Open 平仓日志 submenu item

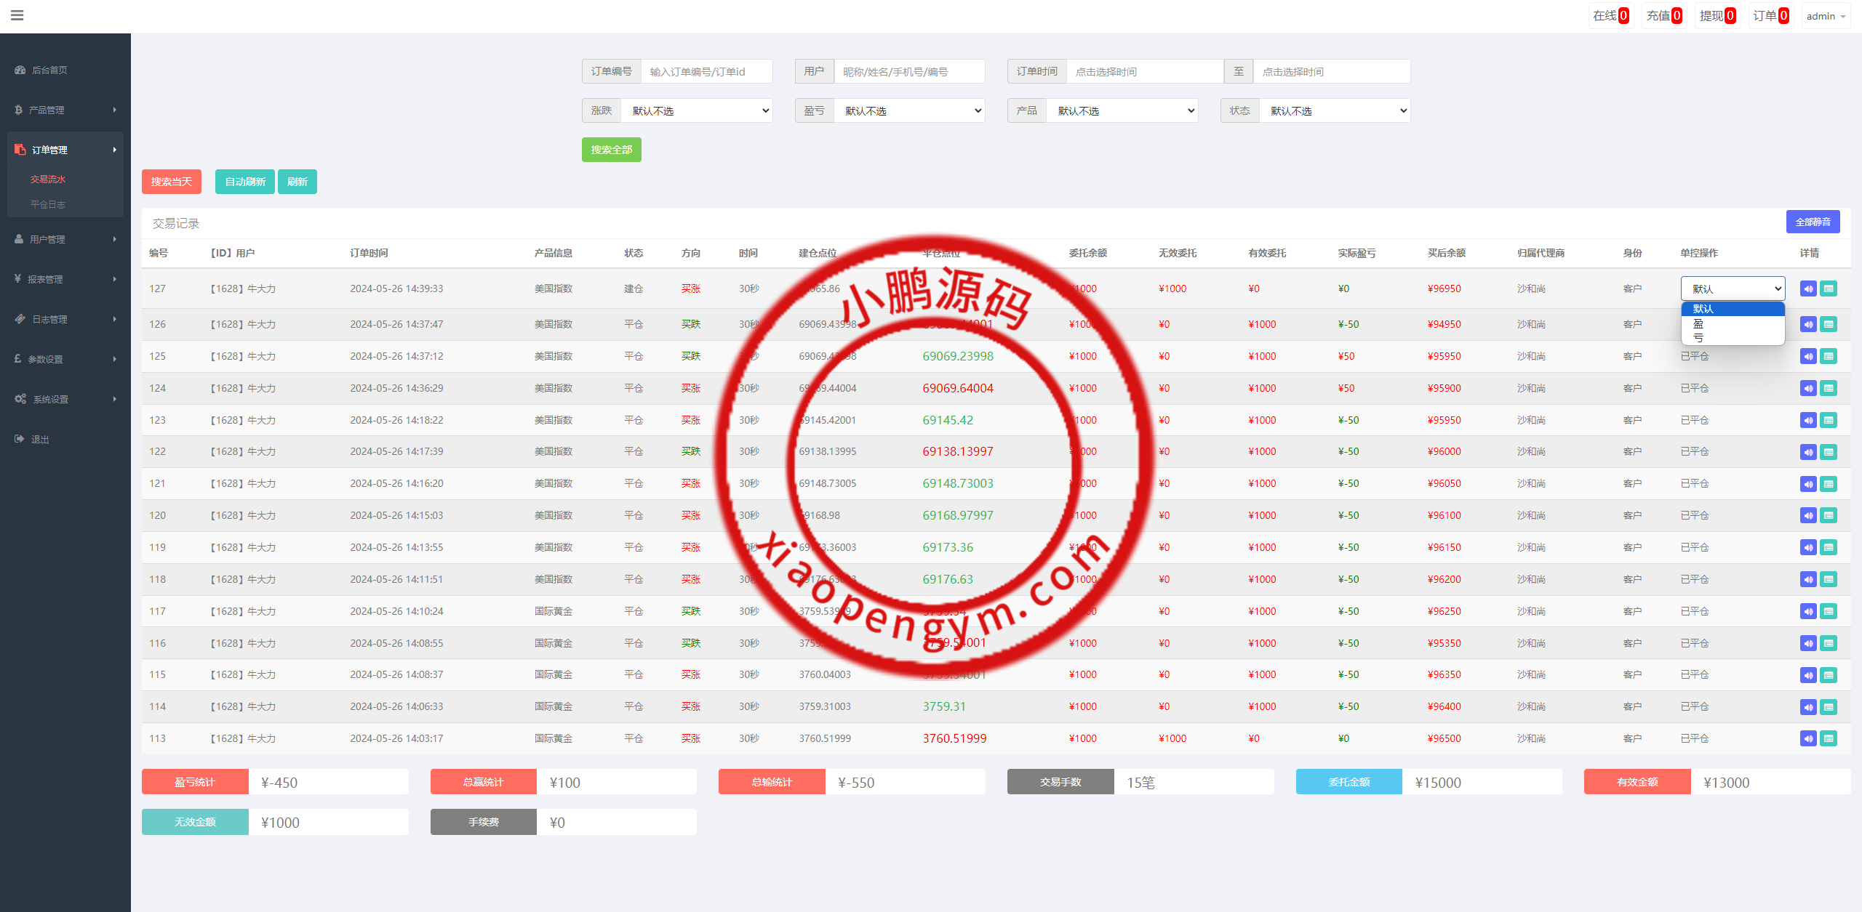[48, 205]
